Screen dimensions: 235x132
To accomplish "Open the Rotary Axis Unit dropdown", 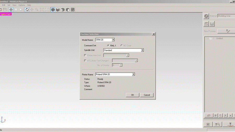I will [x=127, y=55].
